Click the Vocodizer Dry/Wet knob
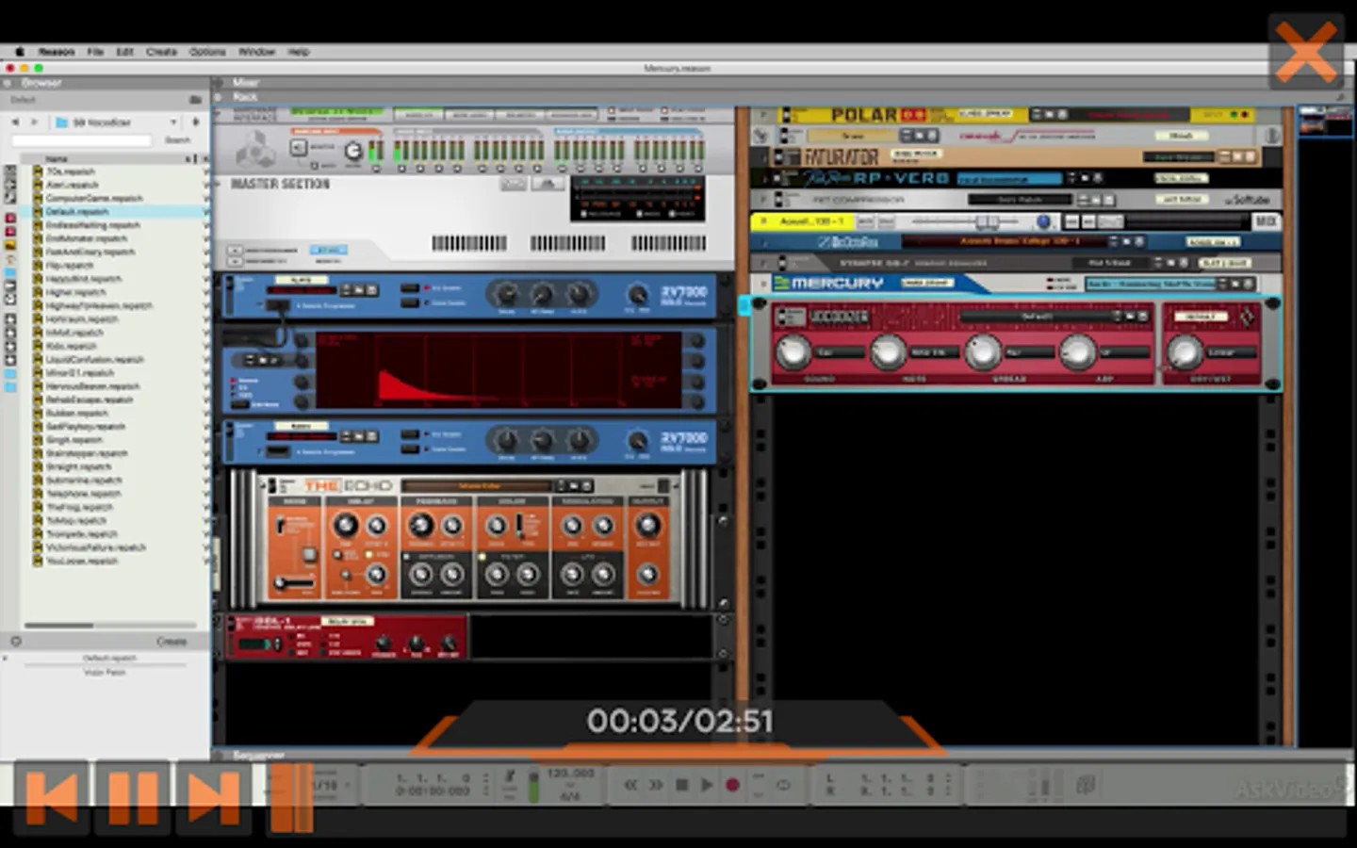Viewport: 1357px width, 848px height. (x=1185, y=351)
